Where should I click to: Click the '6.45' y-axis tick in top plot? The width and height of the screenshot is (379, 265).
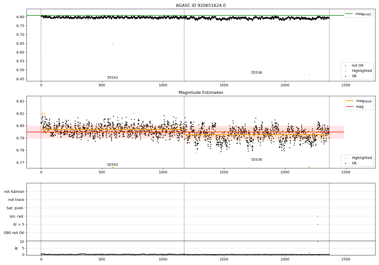20,79
